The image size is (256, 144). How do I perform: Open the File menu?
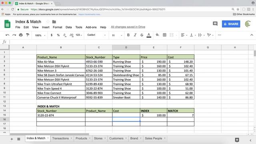coord(18,27)
